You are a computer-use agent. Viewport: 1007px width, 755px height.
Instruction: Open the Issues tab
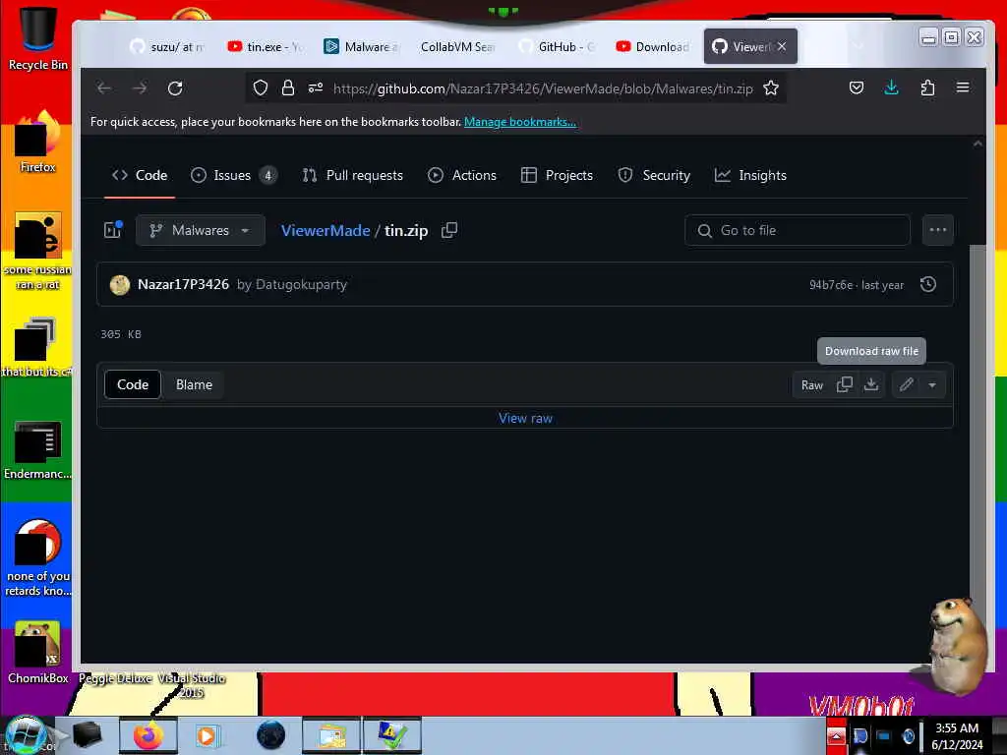(233, 175)
